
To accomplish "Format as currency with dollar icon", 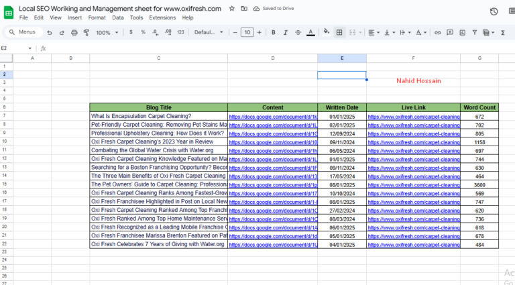I will 131,32.
